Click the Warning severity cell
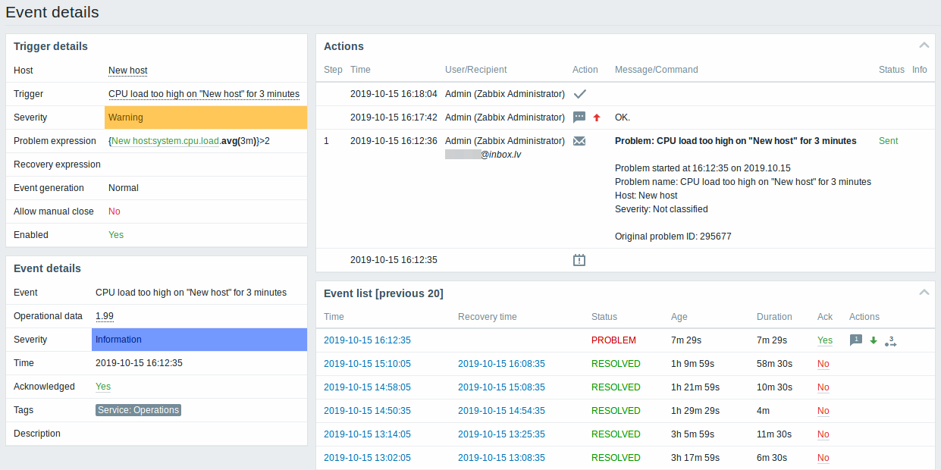Screen dimensions: 941x470 pyautogui.click(x=205, y=117)
